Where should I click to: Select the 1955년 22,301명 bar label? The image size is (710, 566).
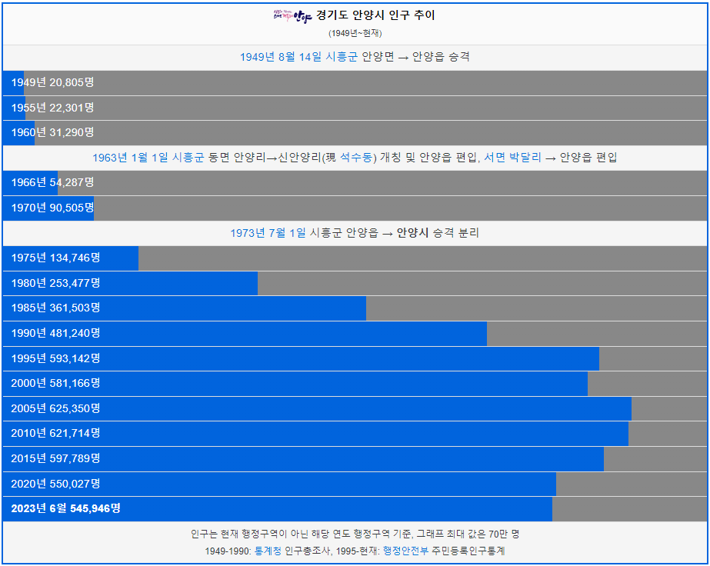click(52, 108)
